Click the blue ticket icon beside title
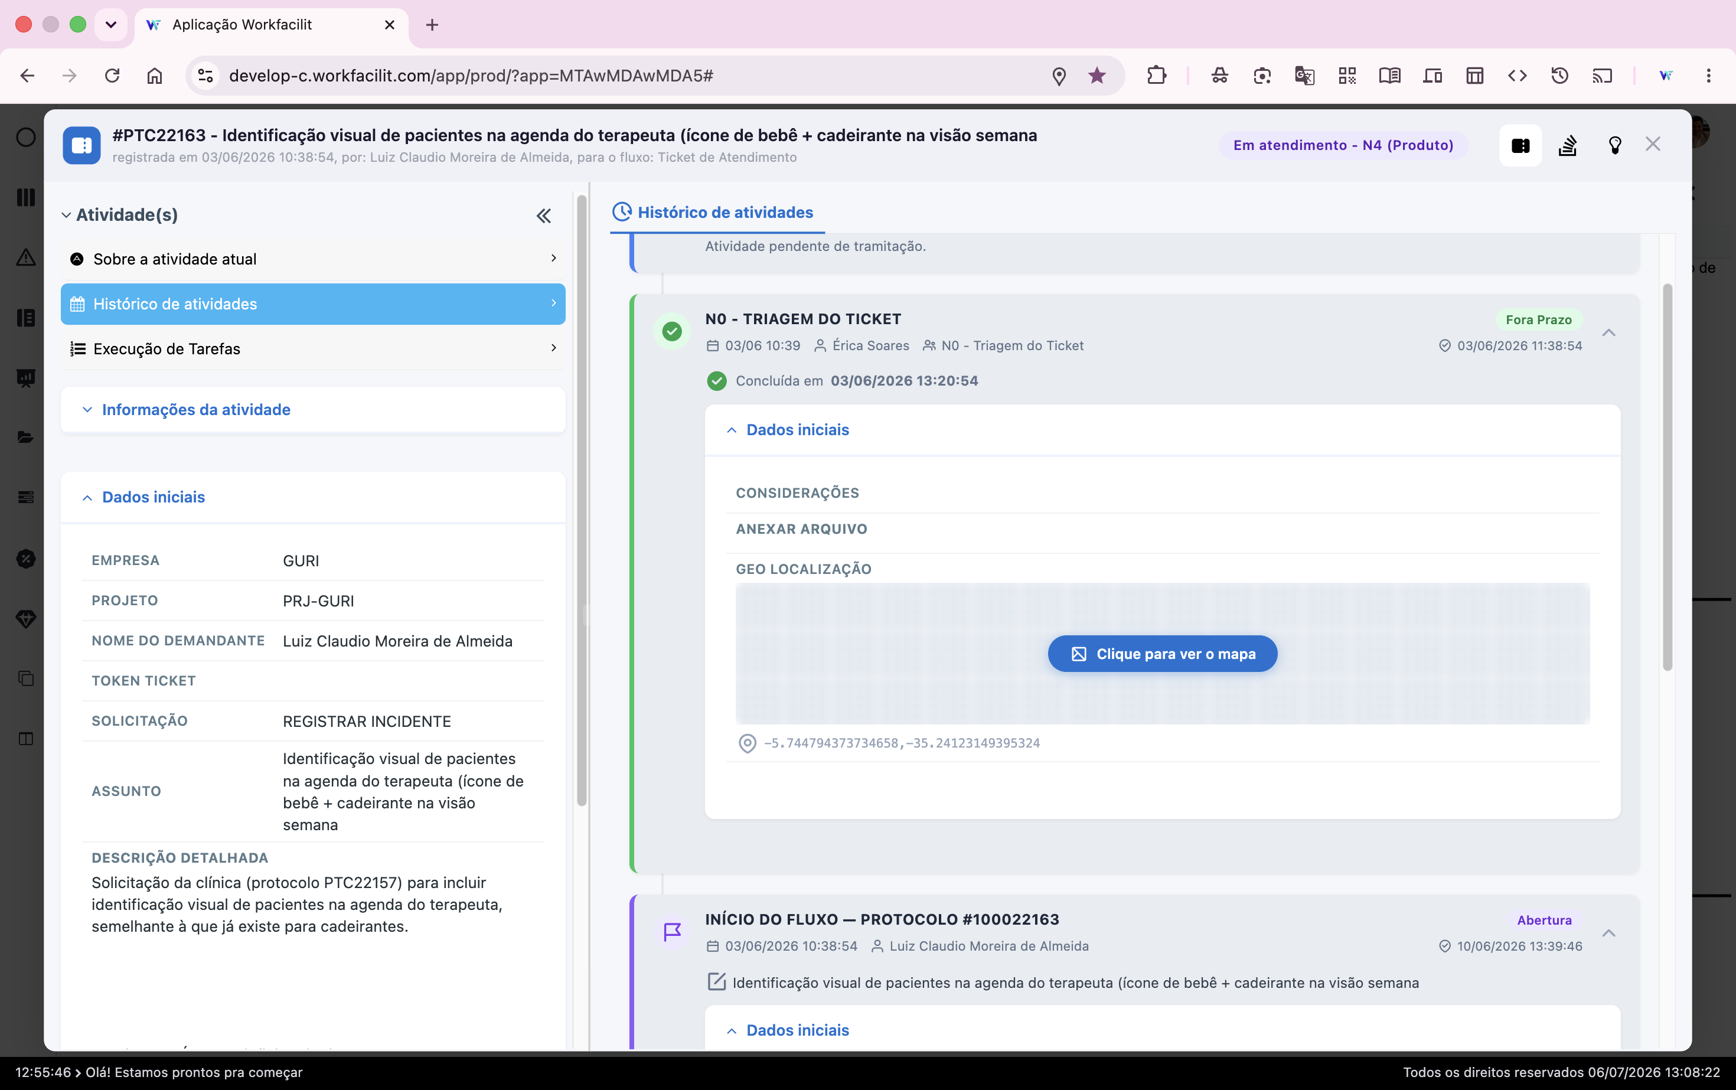The width and height of the screenshot is (1736, 1090). [81, 145]
